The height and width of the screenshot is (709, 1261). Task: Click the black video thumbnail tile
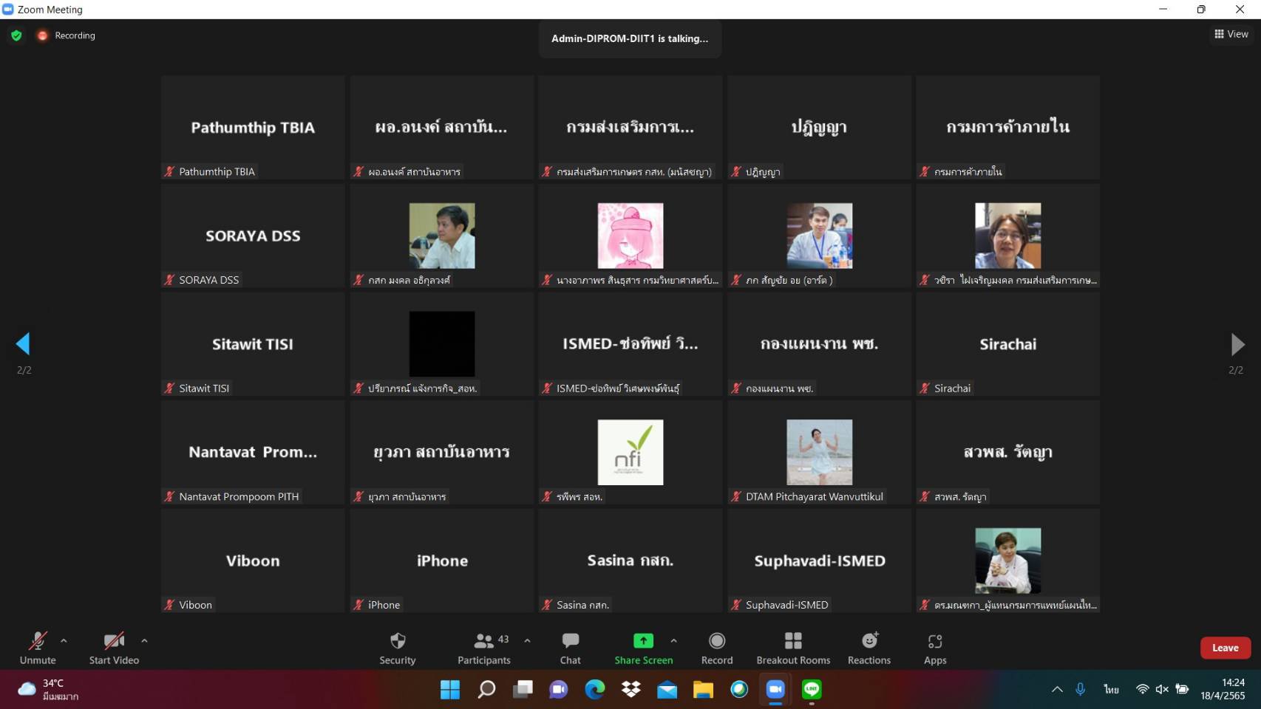[442, 344]
